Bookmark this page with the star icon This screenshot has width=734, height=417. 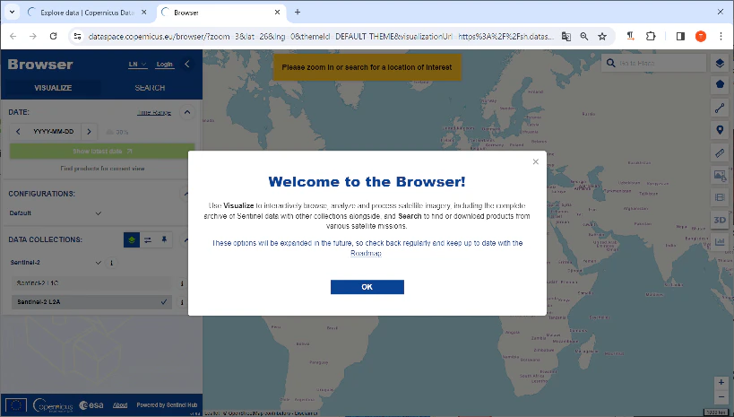pos(602,36)
